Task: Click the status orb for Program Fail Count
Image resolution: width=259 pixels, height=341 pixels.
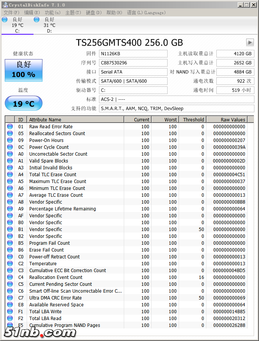Action: pyautogui.click(x=10, y=243)
